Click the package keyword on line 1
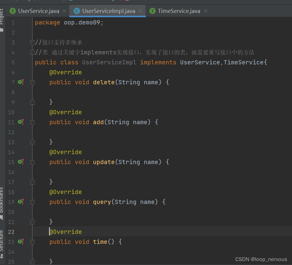Image resolution: width=292 pixels, height=265 pixels. 48,22
